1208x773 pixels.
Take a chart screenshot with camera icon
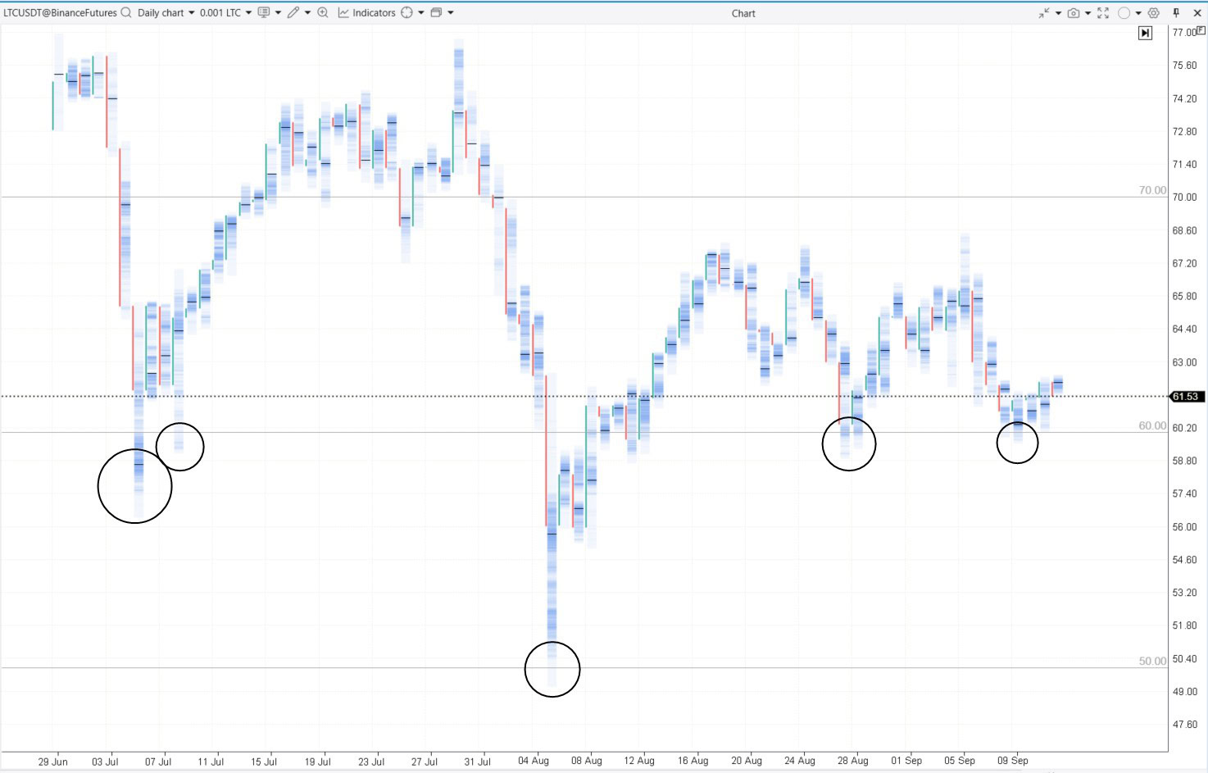[x=1073, y=13]
